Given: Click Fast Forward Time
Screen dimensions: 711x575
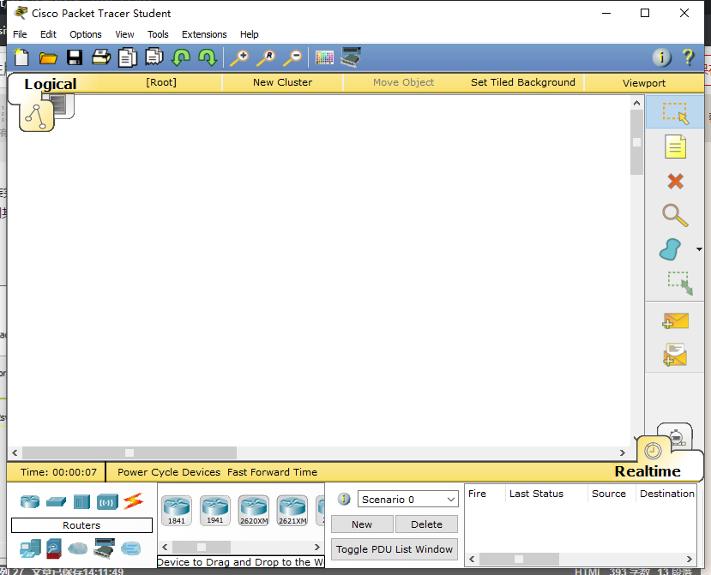Looking at the screenshot, I should (272, 472).
